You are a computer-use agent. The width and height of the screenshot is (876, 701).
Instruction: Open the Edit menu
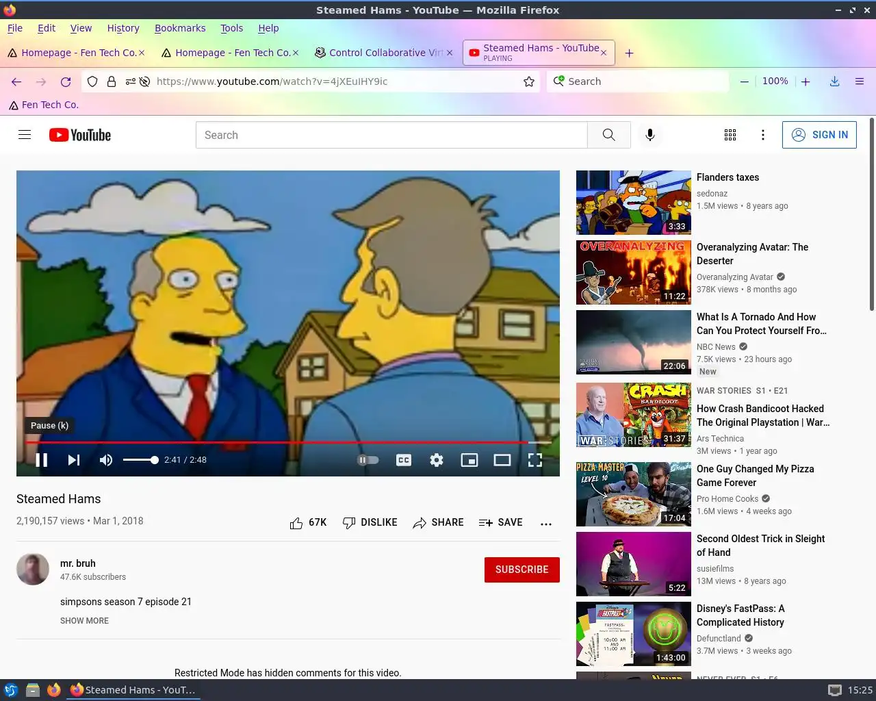coord(47,28)
